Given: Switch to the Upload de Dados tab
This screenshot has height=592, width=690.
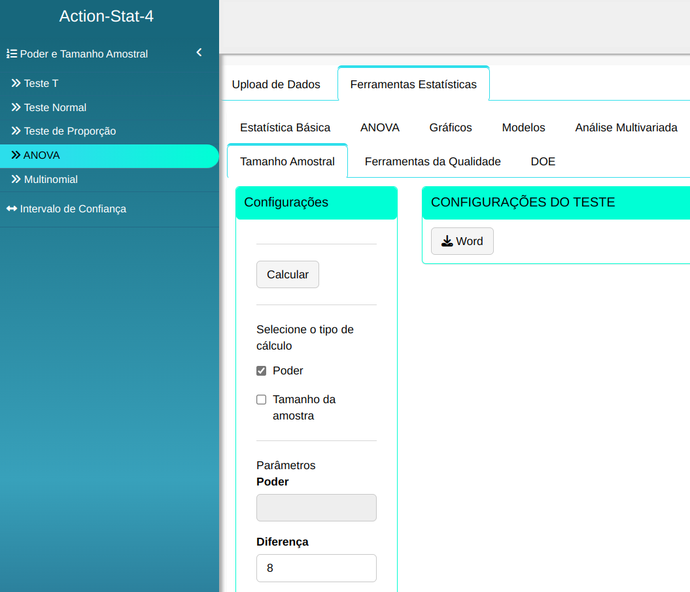Looking at the screenshot, I should pyautogui.click(x=276, y=84).
